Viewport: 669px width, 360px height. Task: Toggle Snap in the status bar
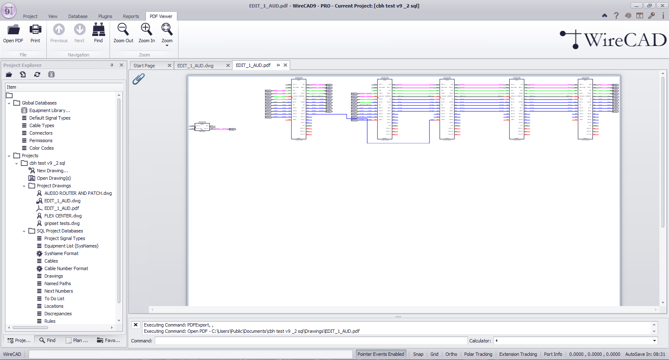tap(418, 354)
